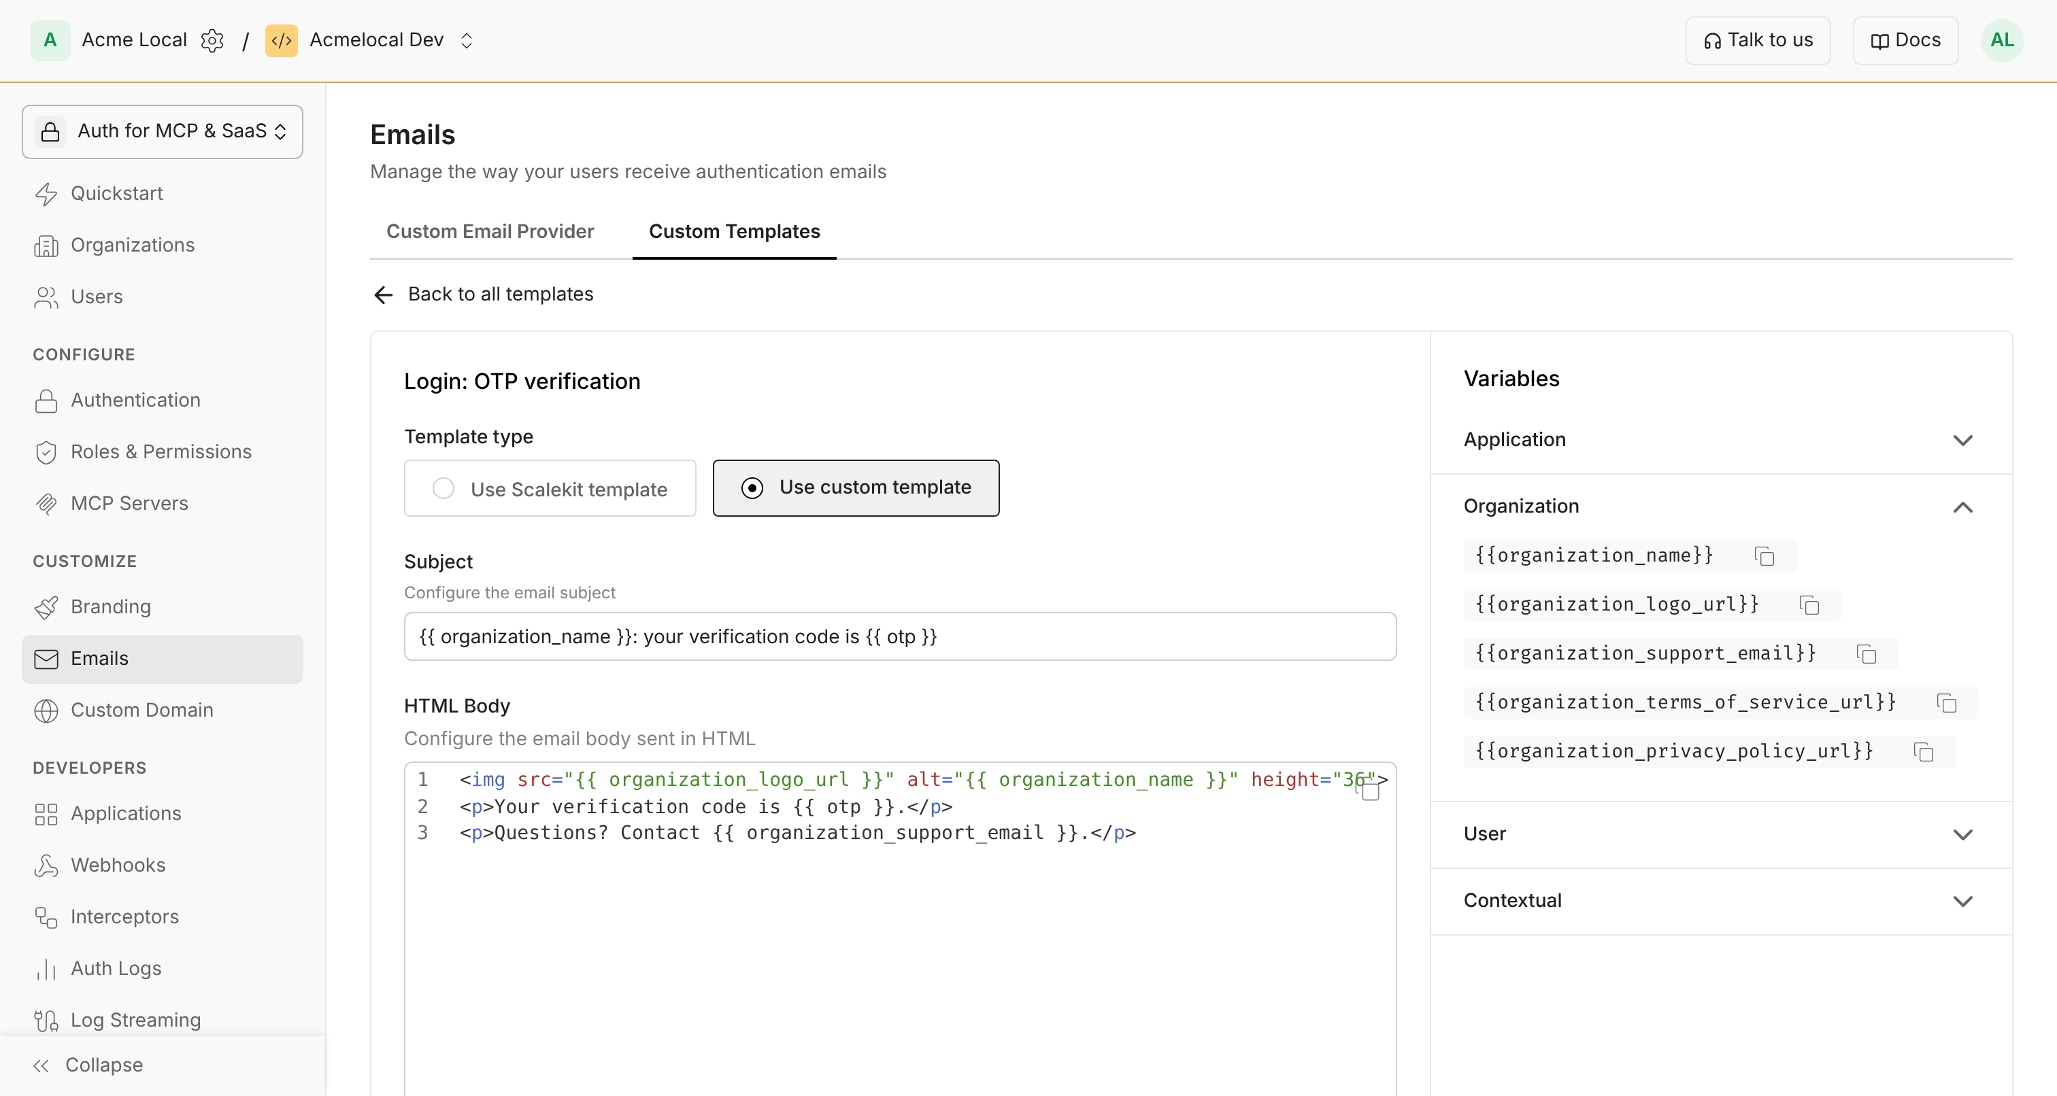Screen dimensions: 2057x1096
Task: Click the back arrow to all templates
Action: (383, 294)
